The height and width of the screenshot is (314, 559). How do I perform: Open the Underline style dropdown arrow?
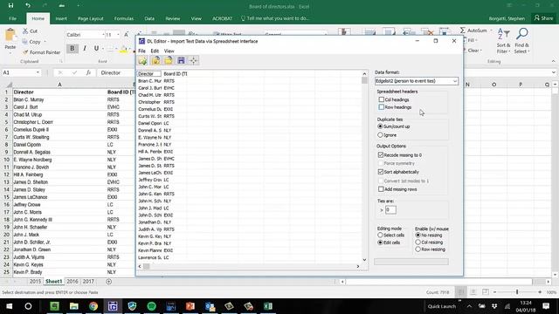pos(103,49)
